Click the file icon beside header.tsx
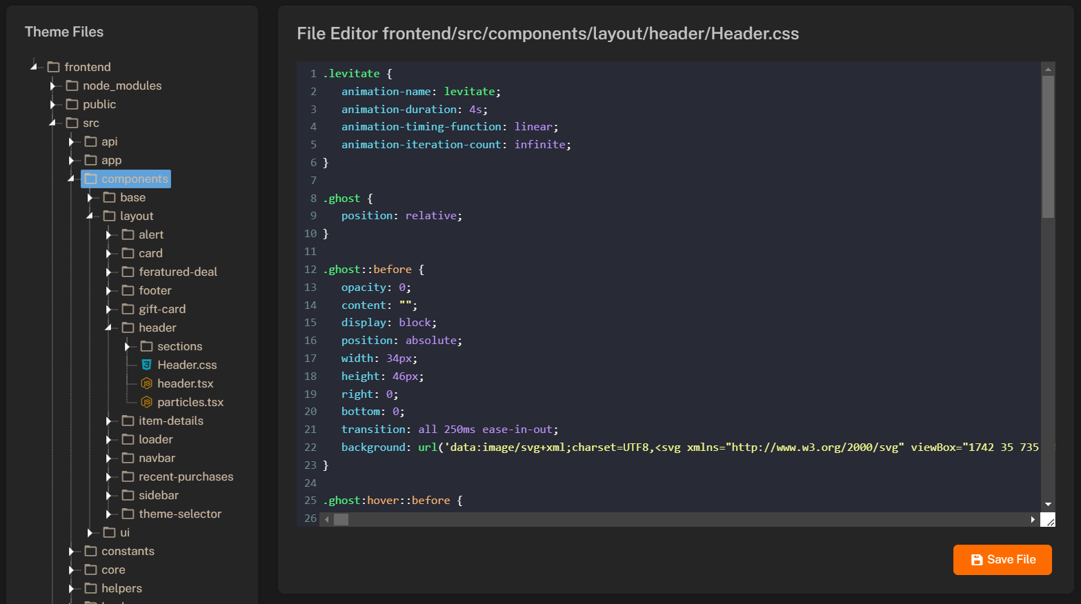1081x604 pixels. click(x=146, y=383)
